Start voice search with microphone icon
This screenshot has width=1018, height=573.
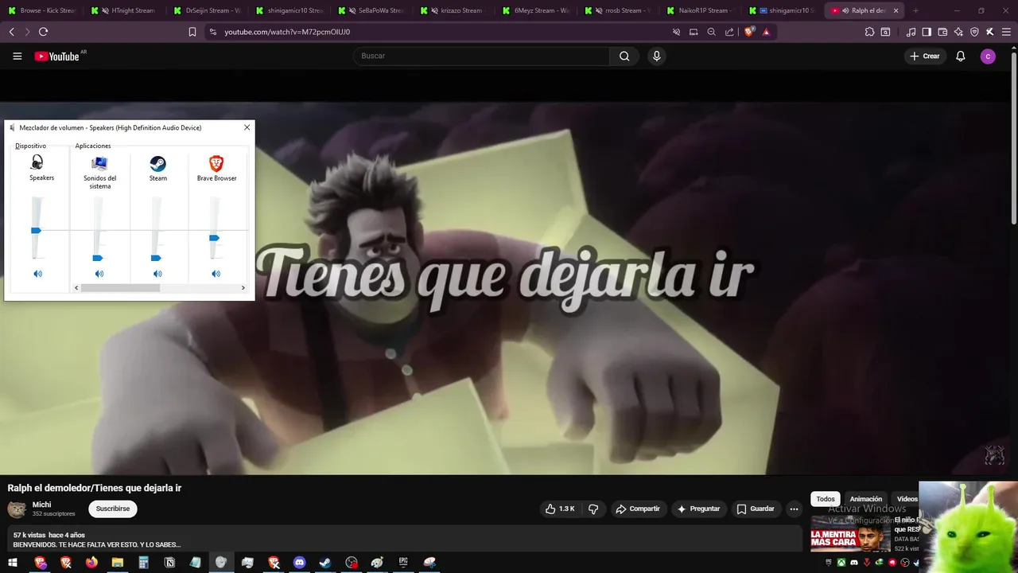656,56
